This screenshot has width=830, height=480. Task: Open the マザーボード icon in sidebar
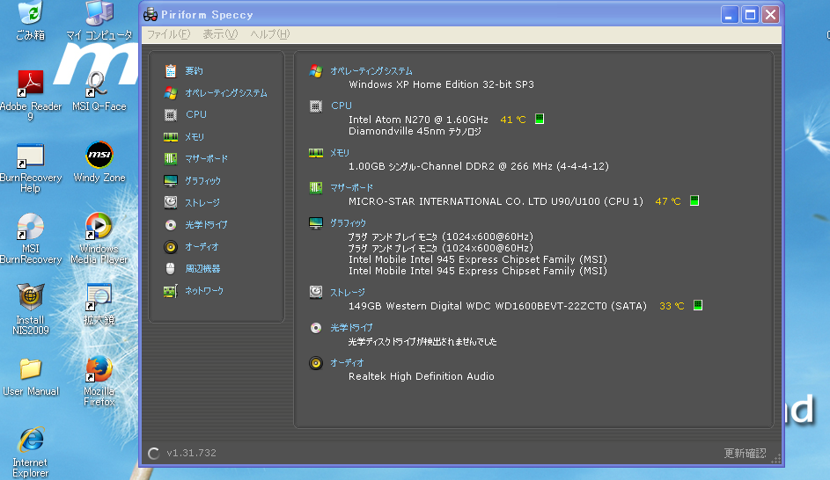[x=171, y=158]
